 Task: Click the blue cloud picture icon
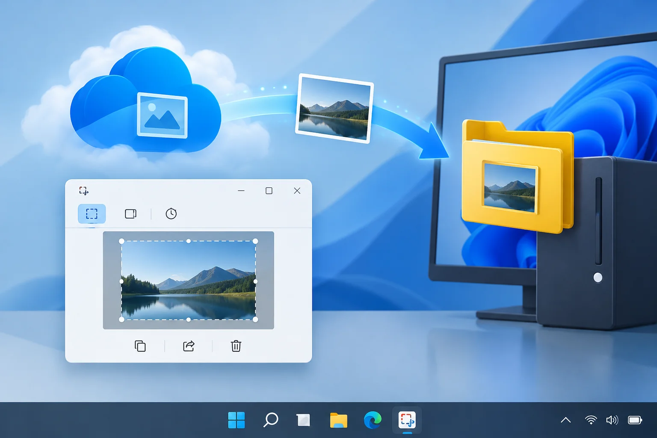click(162, 115)
